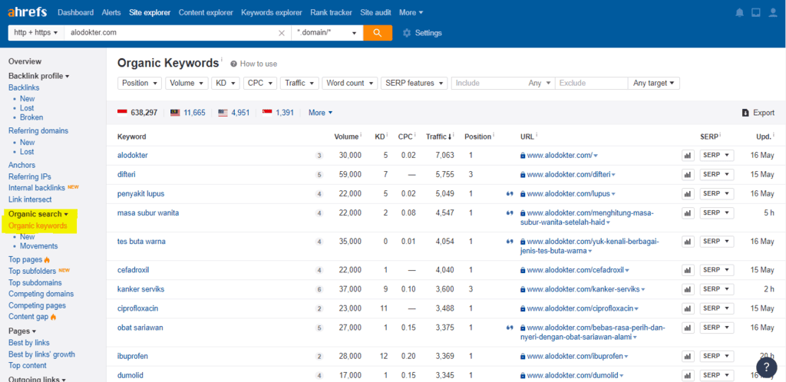Expand the More menu in the top bar
The height and width of the screenshot is (382, 786).
[x=411, y=12]
